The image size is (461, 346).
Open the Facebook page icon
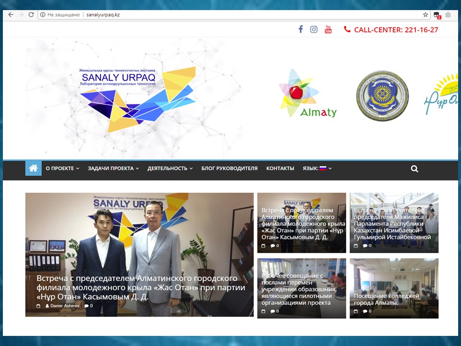pos(301,29)
